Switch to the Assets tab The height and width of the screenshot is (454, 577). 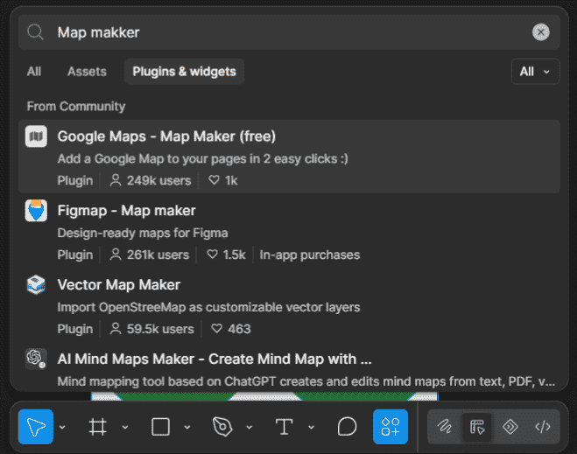87,72
